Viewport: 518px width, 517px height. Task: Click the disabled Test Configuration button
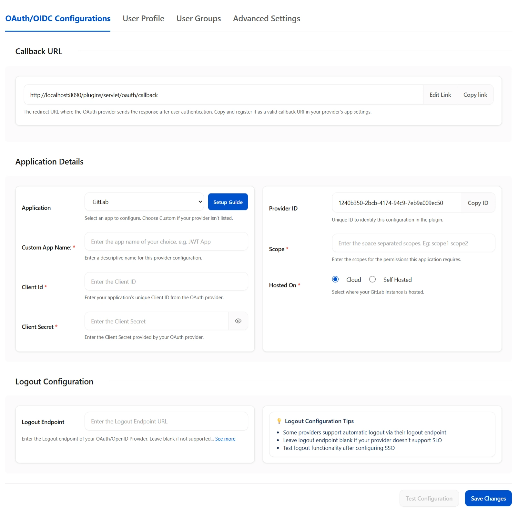429,498
